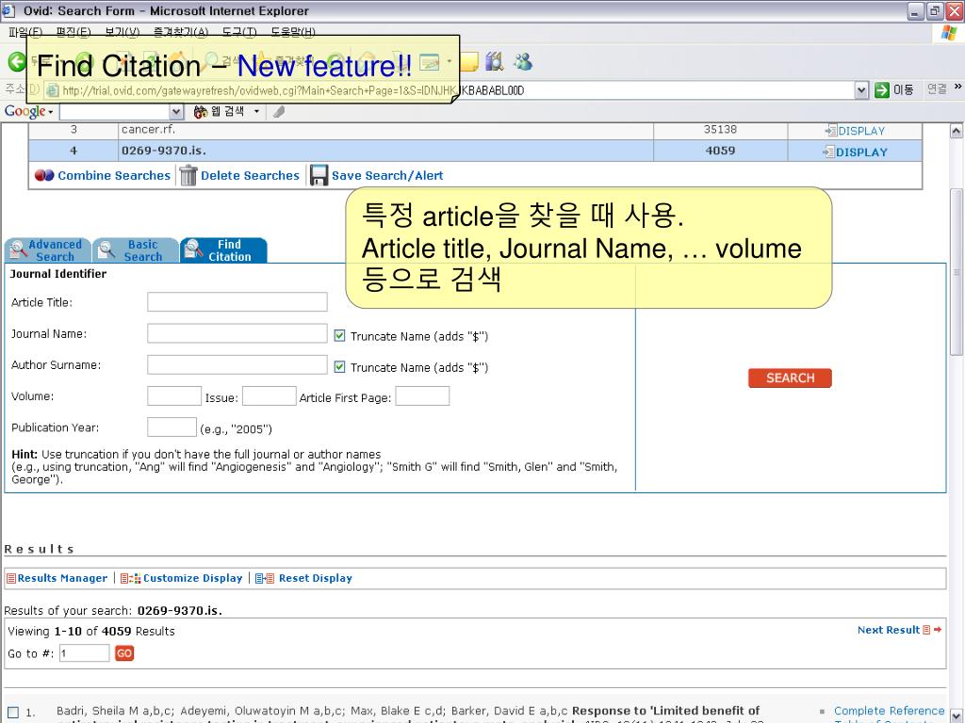965x723 pixels.
Task: Click the scrollbar down arrow
Action: coord(956,715)
